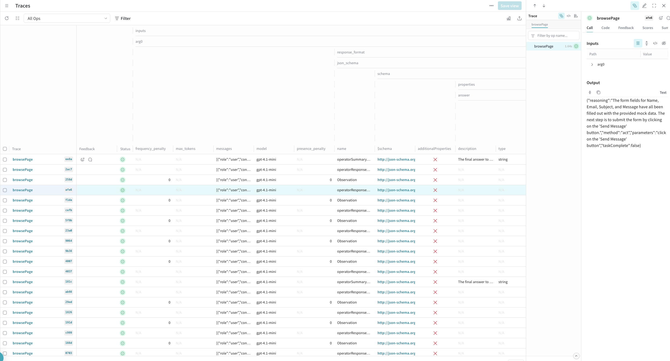Switch to the Code tab

click(x=605, y=28)
